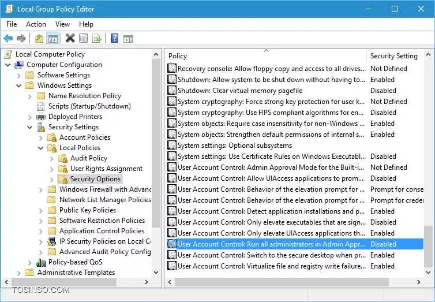Expand the Software Settings node
The image size is (435, 302).
point(19,76)
